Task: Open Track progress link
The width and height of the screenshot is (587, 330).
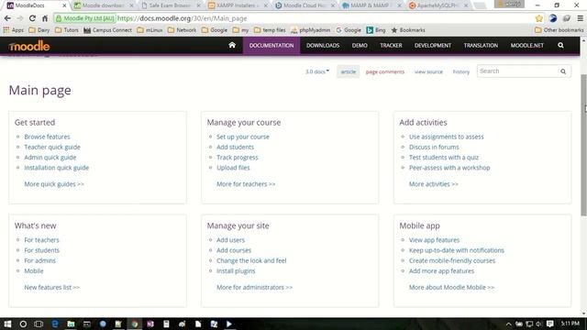Action: pos(238,157)
